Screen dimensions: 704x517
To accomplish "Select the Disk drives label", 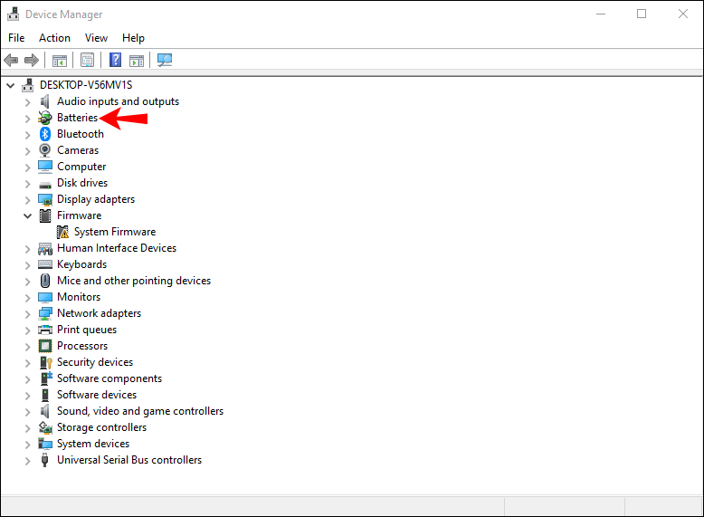I will click(82, 183).
